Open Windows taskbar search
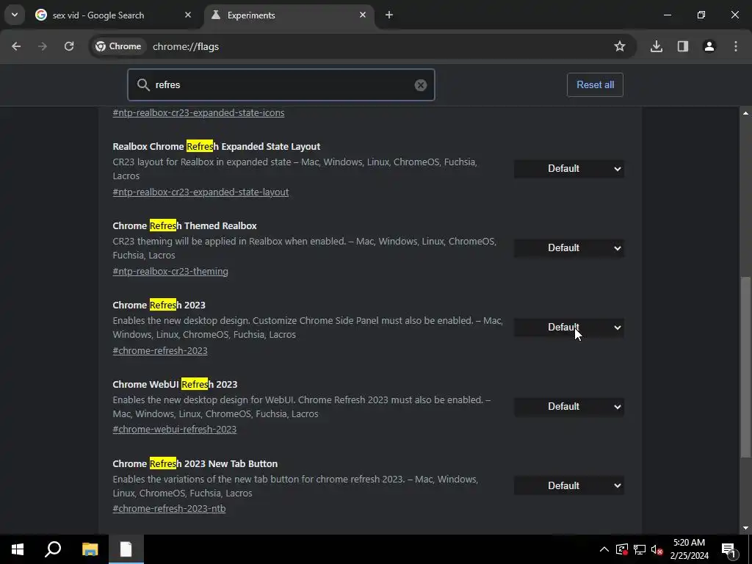This screenshot has height=564, width=752. [53, 549]
